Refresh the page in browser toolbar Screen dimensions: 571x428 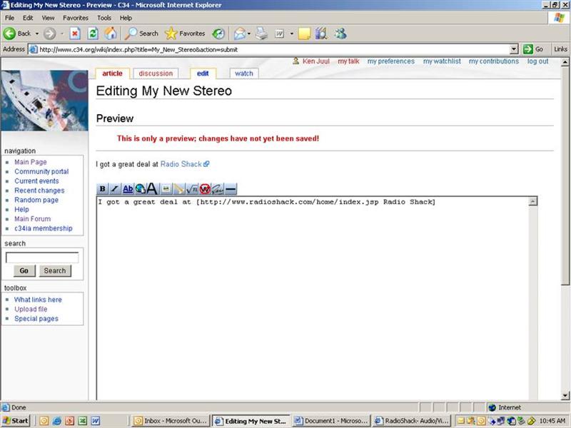(93, 34)
